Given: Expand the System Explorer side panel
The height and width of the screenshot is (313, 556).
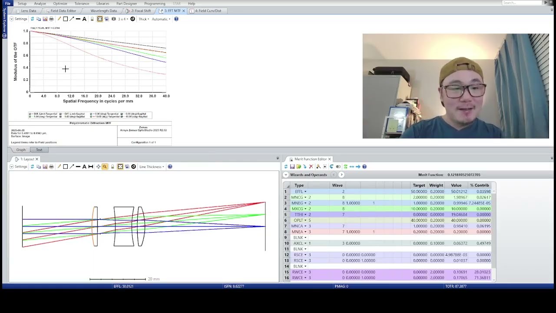Looking at the screenshot, I should pos(4,23).
